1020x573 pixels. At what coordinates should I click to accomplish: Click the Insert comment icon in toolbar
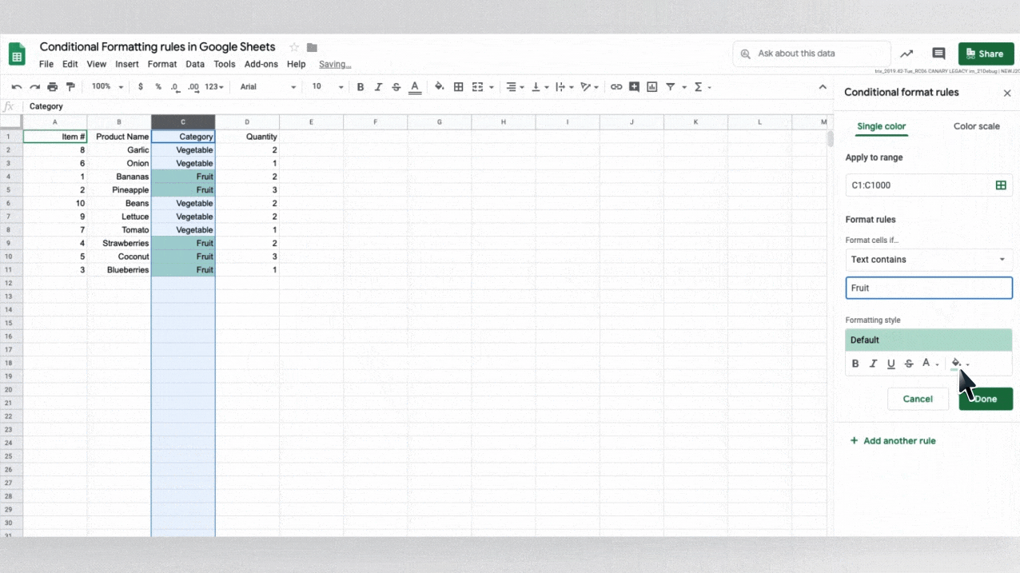[634, 87]
